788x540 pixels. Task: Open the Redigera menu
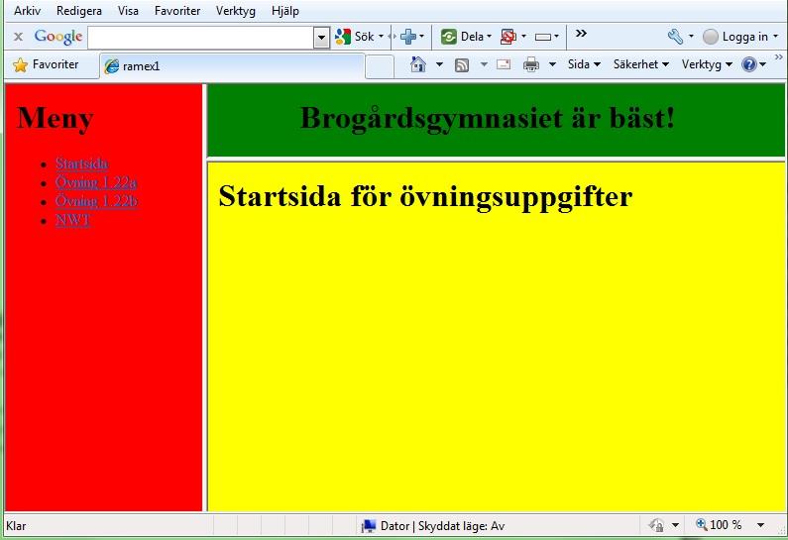(79, 11)
